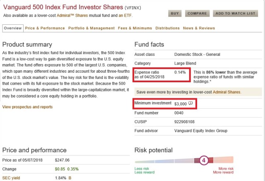265x181 pixels.
Task: Open View prospectus and reports link
Action: click(27, 107)
